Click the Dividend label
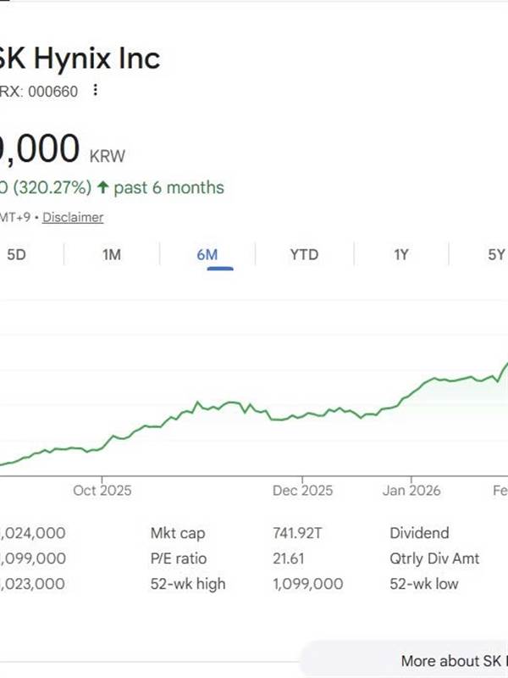508x678 pixels. [419, 533]
